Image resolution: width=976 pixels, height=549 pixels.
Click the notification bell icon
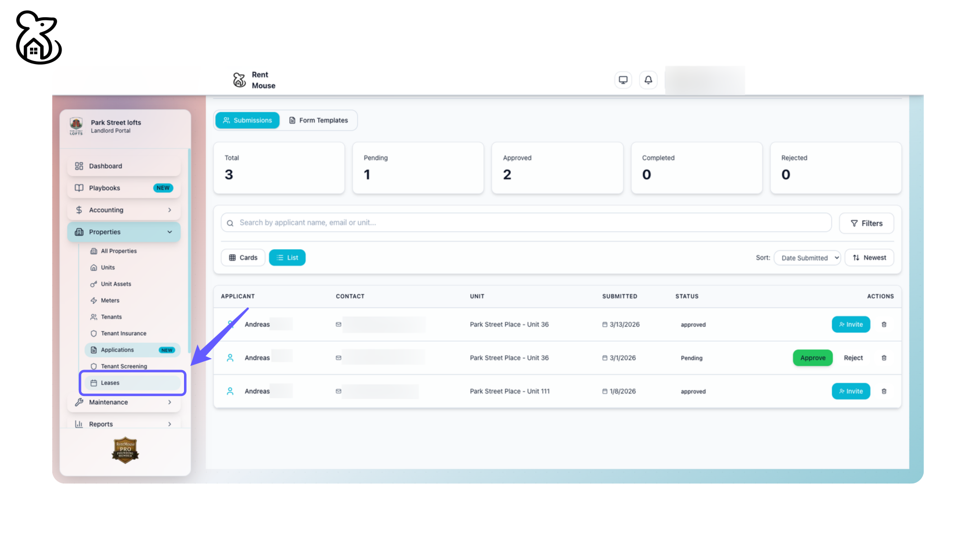(648, 80)
